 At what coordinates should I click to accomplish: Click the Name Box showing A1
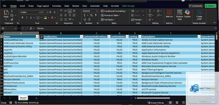click(9, 28)
